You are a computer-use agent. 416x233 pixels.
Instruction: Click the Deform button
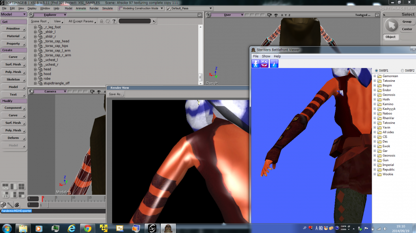pos(13,138)
